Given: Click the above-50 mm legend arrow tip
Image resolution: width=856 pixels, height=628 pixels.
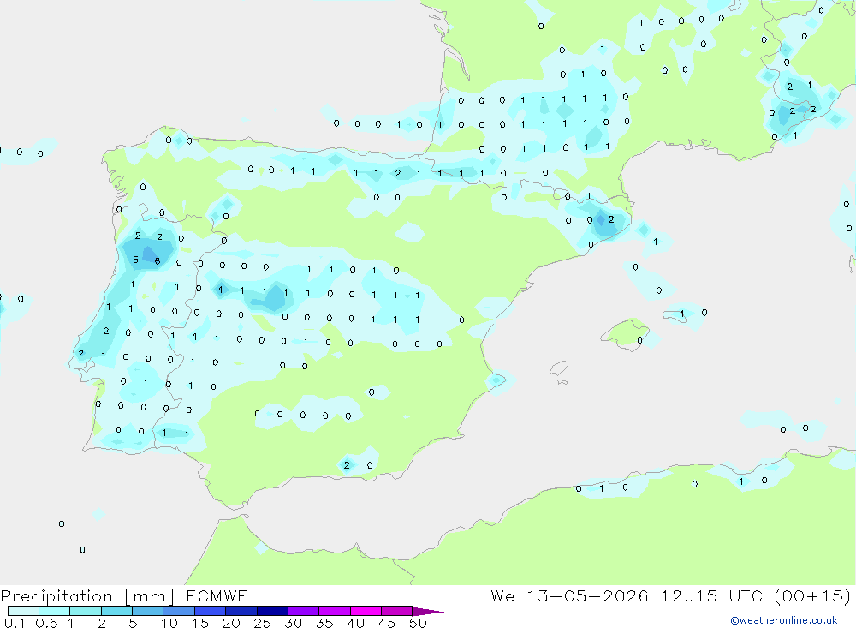Looking at the screenshot, I should pos(428,612).
